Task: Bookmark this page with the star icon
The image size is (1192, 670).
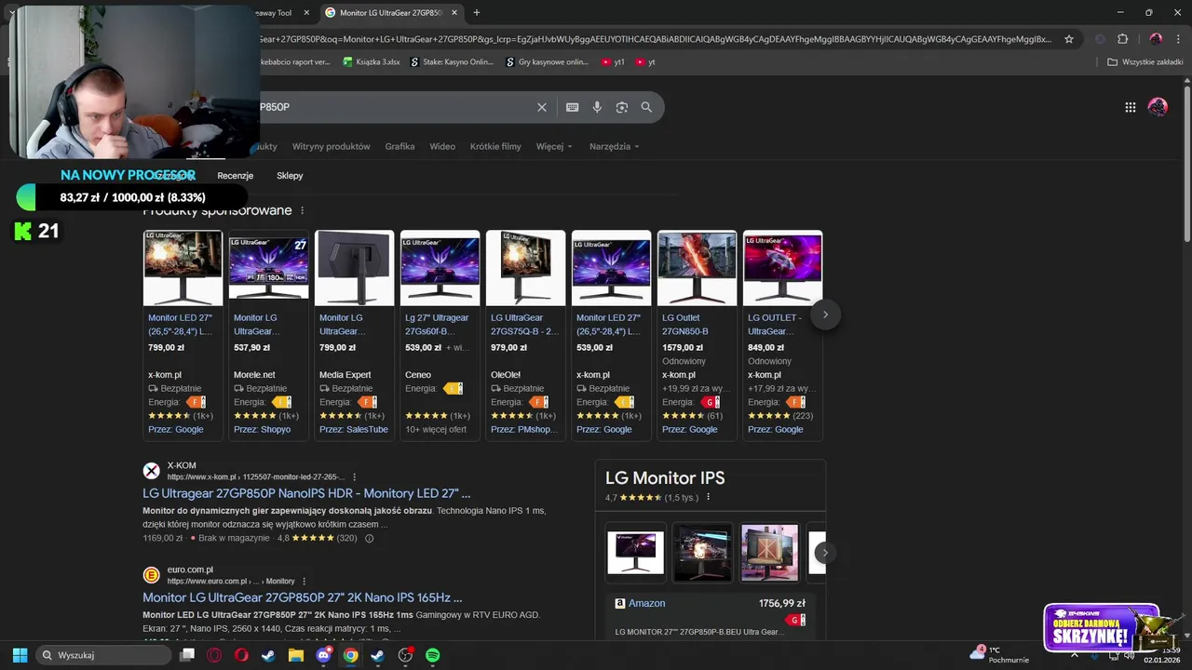Action: 1069,39
